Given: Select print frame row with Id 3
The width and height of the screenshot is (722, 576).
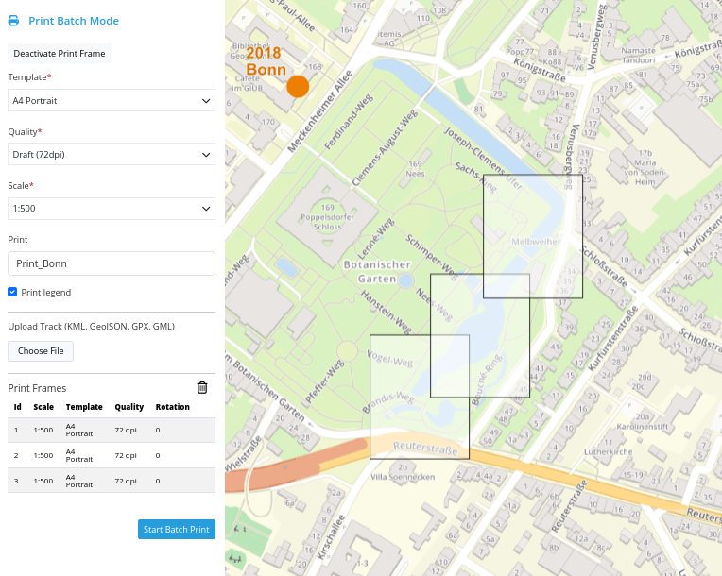Looking at the screenshot, I should pos(112,481).
